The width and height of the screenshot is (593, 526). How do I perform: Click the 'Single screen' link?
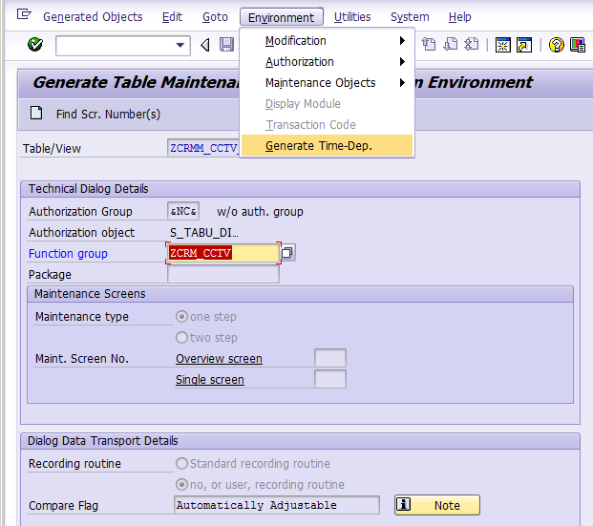coord(210,380)
